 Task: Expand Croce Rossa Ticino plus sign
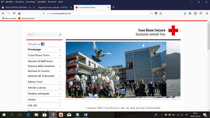pos(60,56)
